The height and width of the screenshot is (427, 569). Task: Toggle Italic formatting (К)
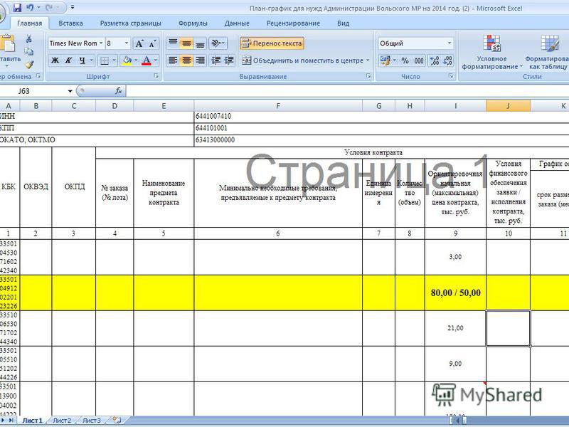pos(68,60)
